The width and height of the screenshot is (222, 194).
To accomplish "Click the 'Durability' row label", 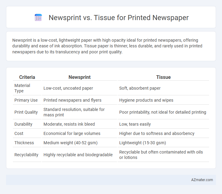I will pyautogui.click(x=23, y=124).
